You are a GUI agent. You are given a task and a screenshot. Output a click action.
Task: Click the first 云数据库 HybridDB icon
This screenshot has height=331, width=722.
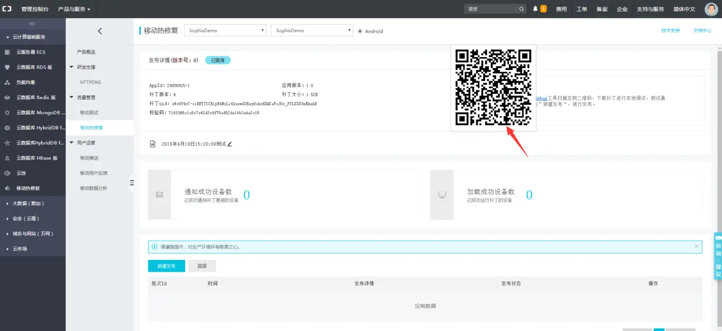(7, 128)
